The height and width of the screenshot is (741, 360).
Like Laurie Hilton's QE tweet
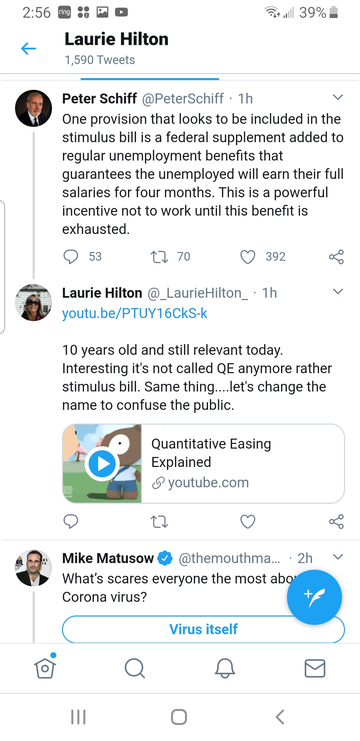coord(248,521)
